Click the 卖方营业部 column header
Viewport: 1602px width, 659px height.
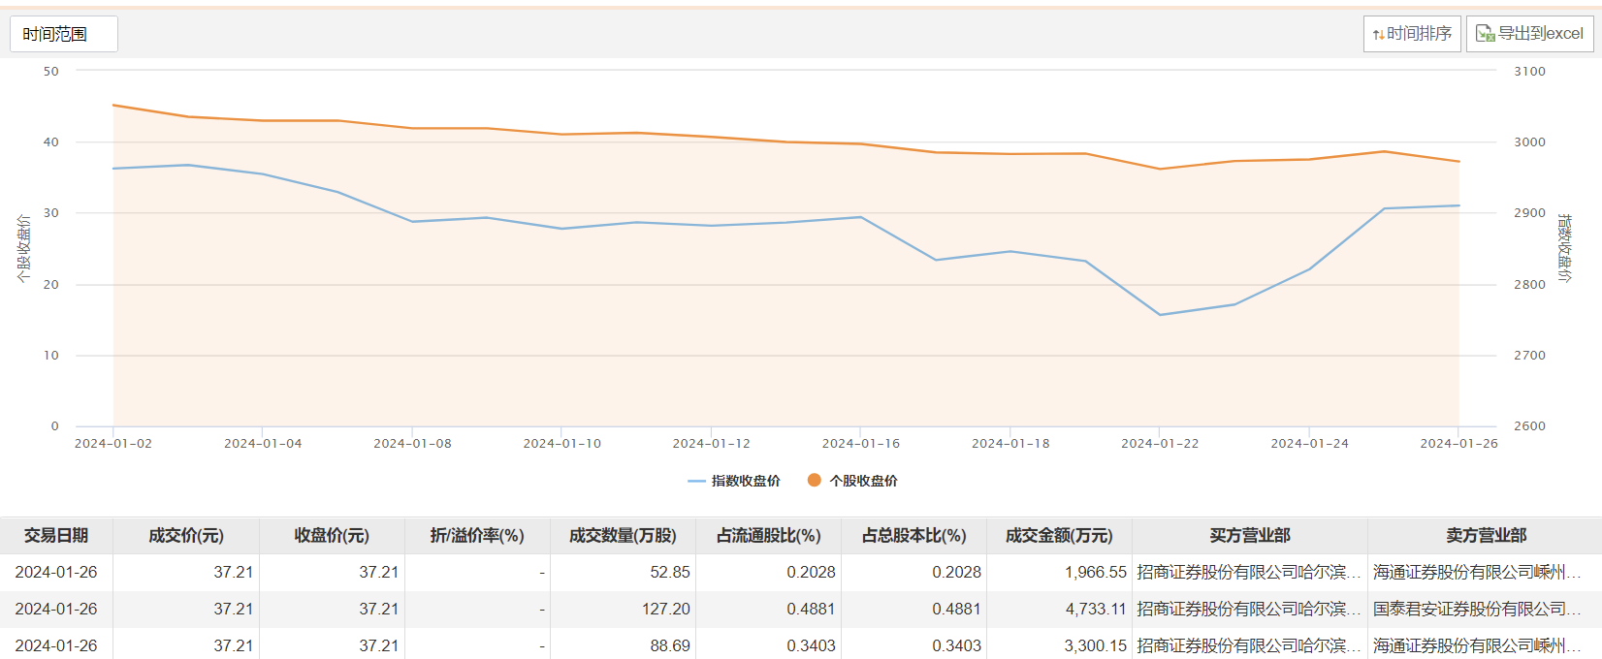tap(1486, 536)
